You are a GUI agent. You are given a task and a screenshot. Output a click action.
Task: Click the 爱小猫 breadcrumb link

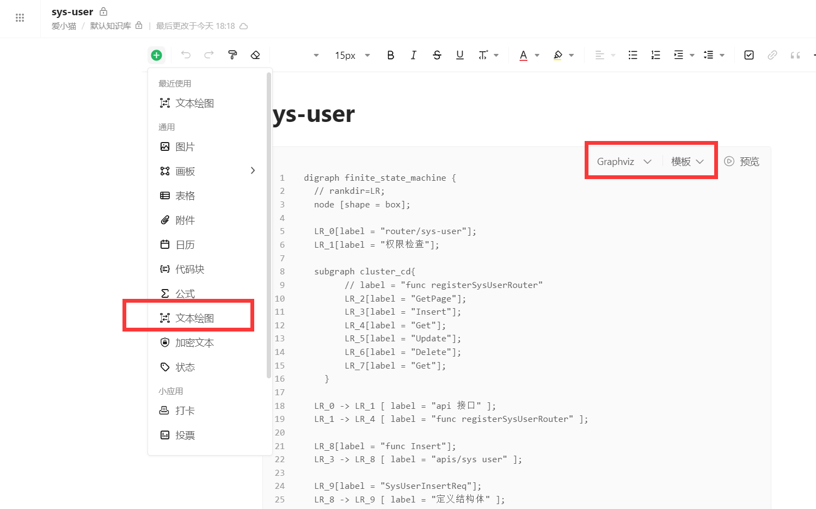coord(64,26)
